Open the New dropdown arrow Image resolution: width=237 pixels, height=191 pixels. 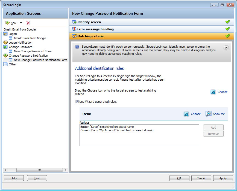21,23
